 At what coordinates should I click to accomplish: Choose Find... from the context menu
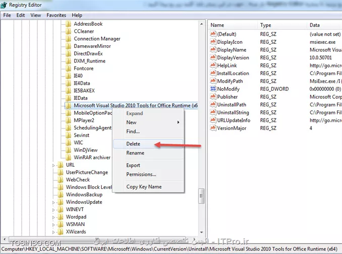pyautogui.click(x=148, y=132)
